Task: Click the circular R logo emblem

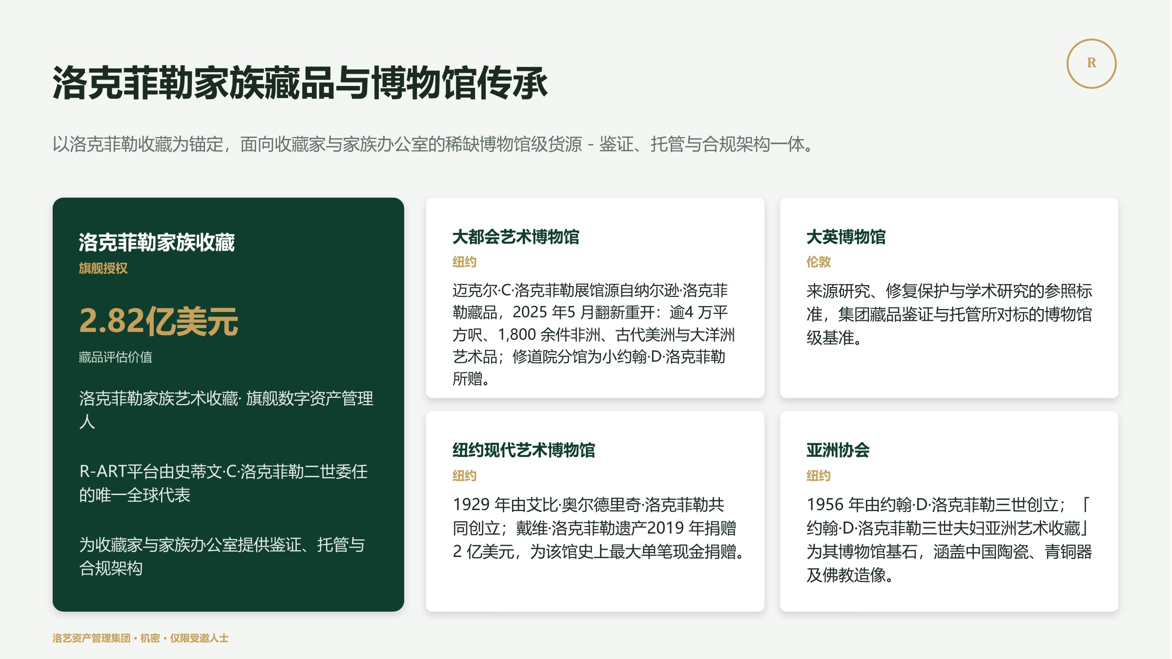Action: 1091,63
